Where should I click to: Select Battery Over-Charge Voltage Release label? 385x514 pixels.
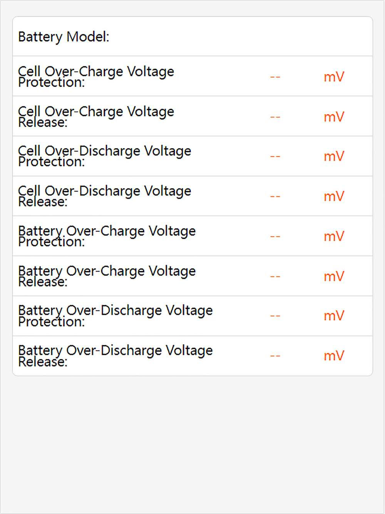pyautogui.click(x=107, y=276)
